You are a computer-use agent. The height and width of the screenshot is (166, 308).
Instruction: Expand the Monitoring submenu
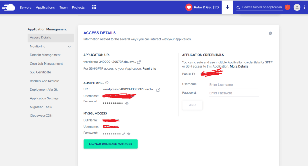69,47
